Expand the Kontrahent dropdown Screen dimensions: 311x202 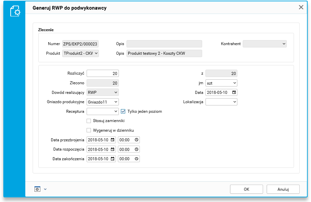pos(265,44)
